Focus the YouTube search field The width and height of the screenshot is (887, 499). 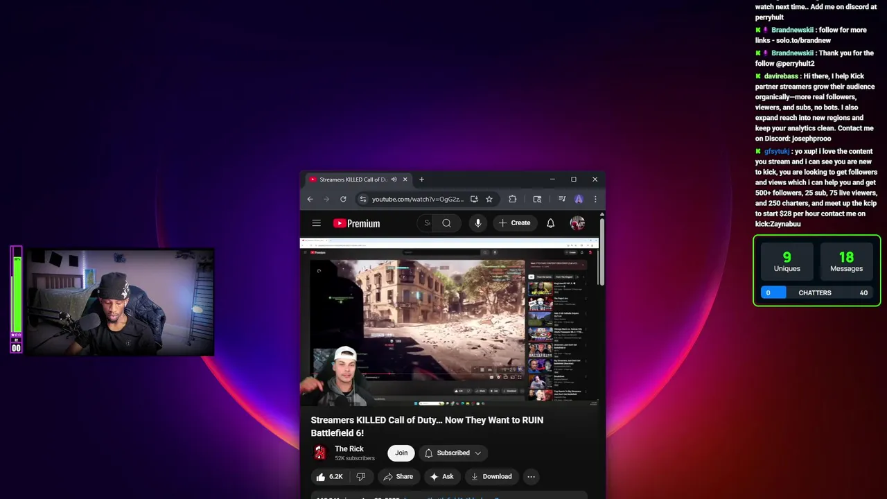427,223
